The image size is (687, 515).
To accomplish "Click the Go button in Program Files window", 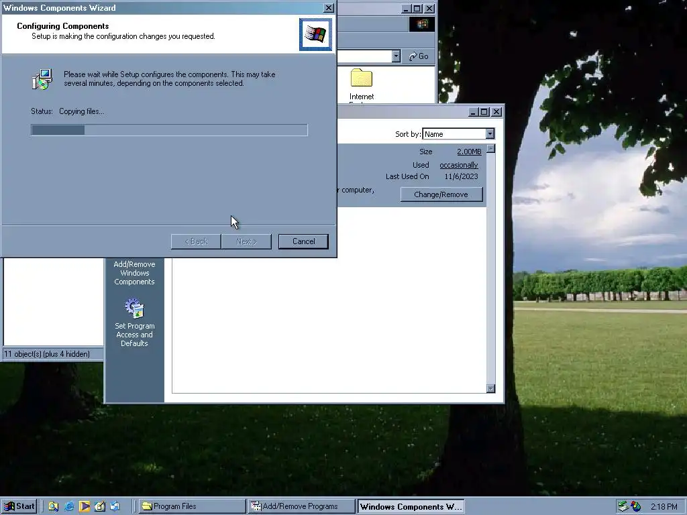I will coord(419,56).
